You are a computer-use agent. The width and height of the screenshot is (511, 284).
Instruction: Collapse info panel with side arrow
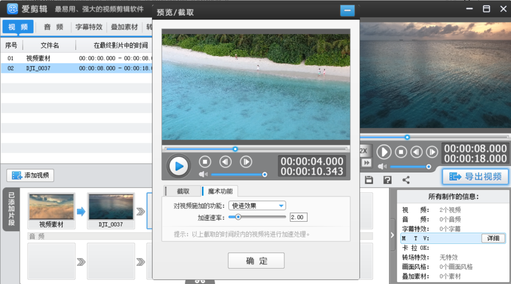(392, 235)
